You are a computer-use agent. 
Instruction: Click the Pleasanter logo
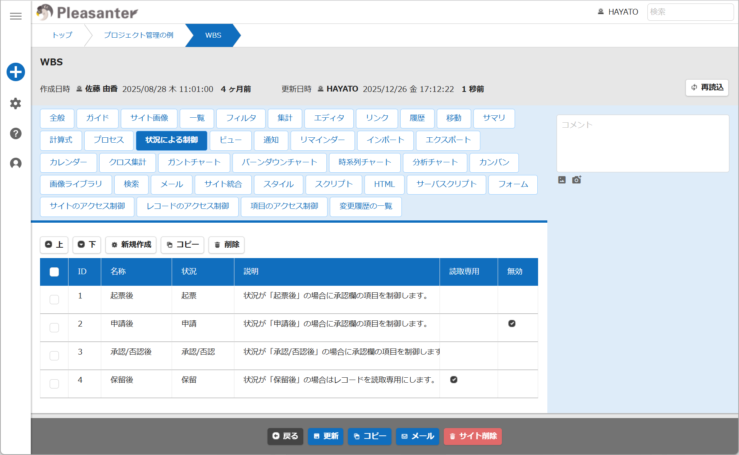coord(87,12)
